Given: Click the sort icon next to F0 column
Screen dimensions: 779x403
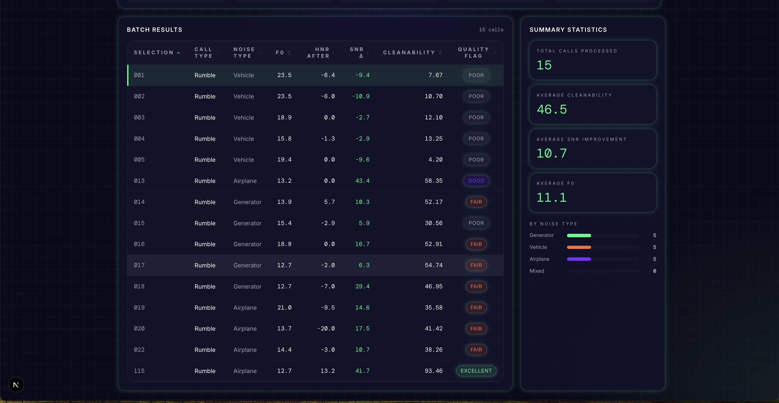Looking at the screenshot, I should pos(289,53).
